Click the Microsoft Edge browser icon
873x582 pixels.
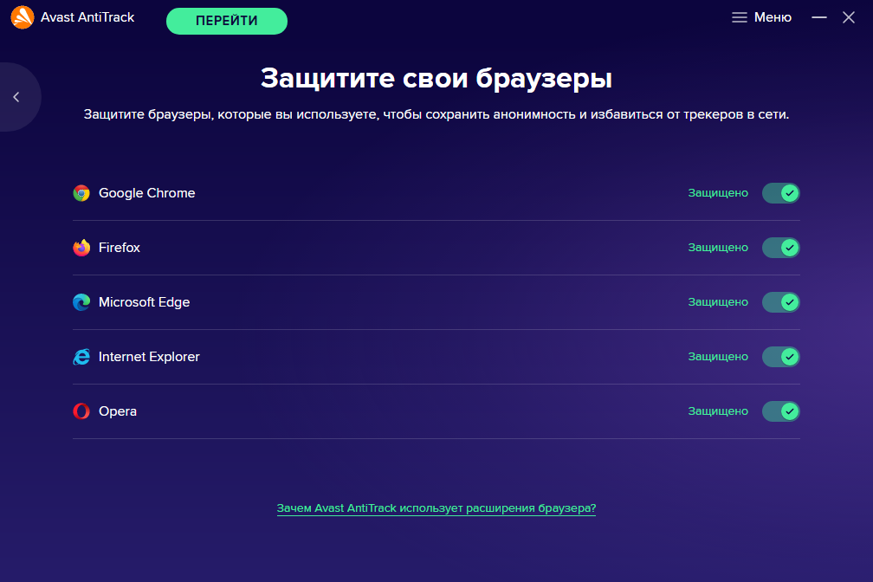(x=81, y=302)
